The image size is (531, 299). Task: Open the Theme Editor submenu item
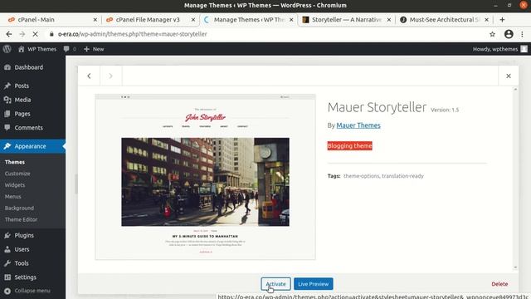coord(21,219)
